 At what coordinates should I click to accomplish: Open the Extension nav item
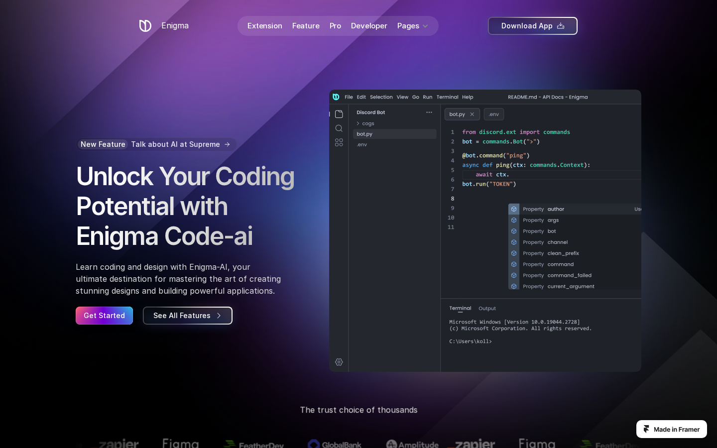[x=265, y=26]
